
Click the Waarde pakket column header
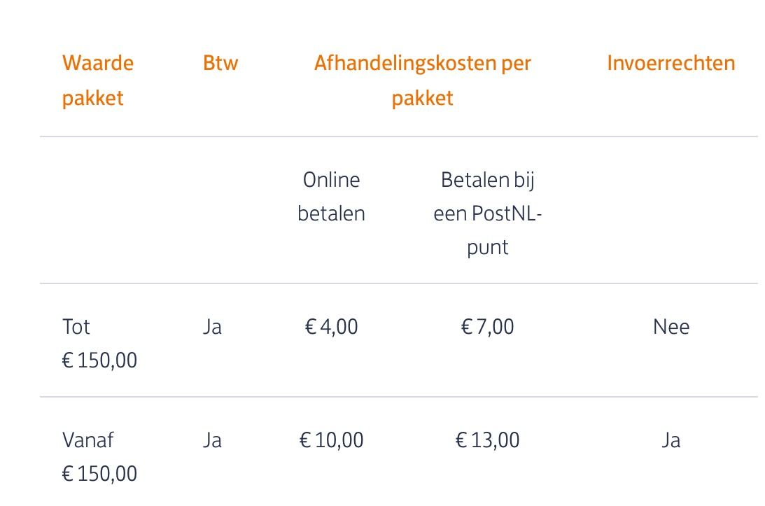point(97,80)
